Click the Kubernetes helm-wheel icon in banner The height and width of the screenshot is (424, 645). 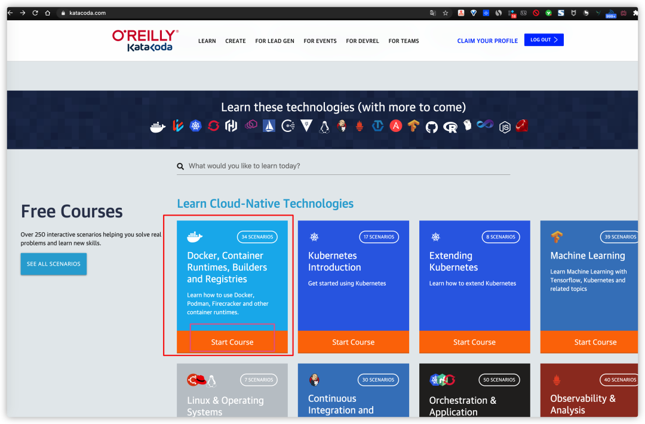pyautogui.click(x=195, y=126)
